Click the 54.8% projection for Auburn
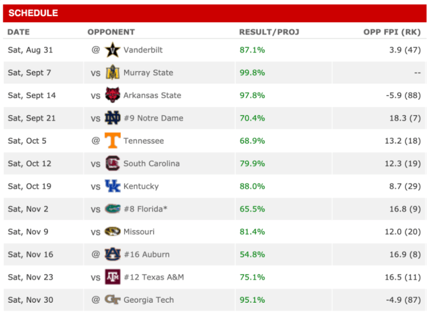The image size is (428, 315). (x=252, y=254)
